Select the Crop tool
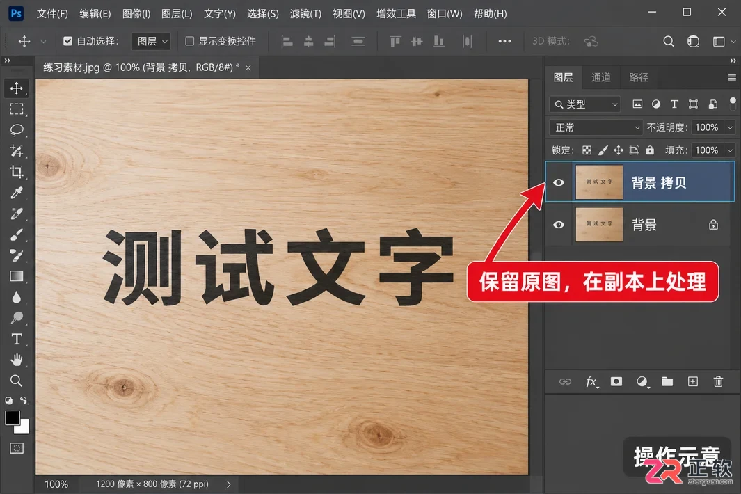Image resolution: width=741 pixels, height=494 pixels. (17, 172)
